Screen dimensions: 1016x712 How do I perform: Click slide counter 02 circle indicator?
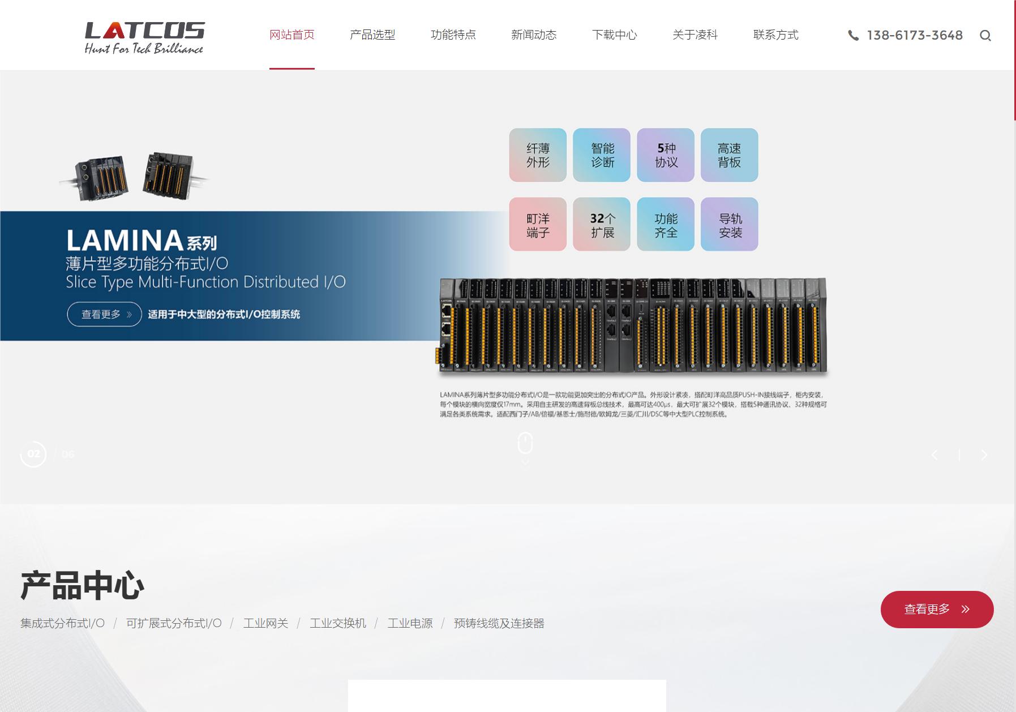[x=33, y=454]
